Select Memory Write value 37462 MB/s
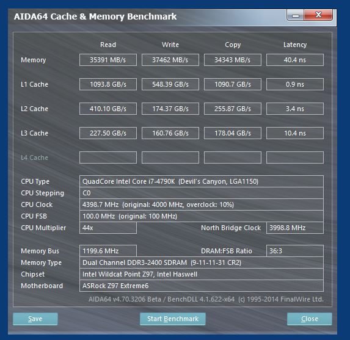This screenshot has height=340, width=350. pos(170,60)
